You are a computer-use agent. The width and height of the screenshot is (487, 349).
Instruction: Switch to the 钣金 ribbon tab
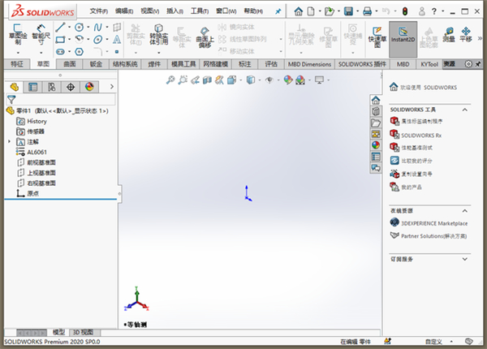96,63
